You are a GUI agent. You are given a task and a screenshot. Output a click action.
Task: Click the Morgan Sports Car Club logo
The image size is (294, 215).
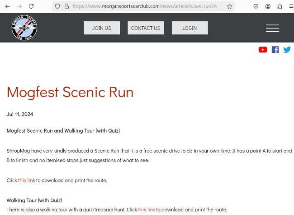[24, 28]
